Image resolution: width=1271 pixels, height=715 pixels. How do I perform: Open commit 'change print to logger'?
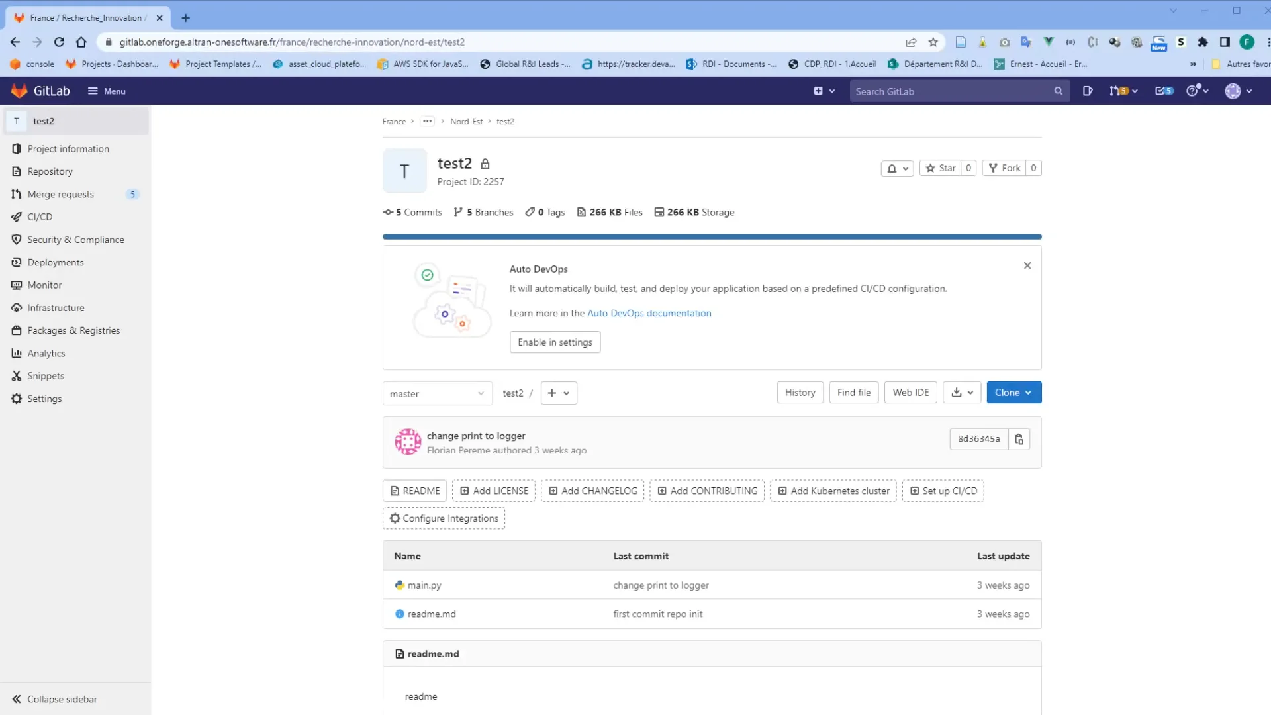point(476,436)
